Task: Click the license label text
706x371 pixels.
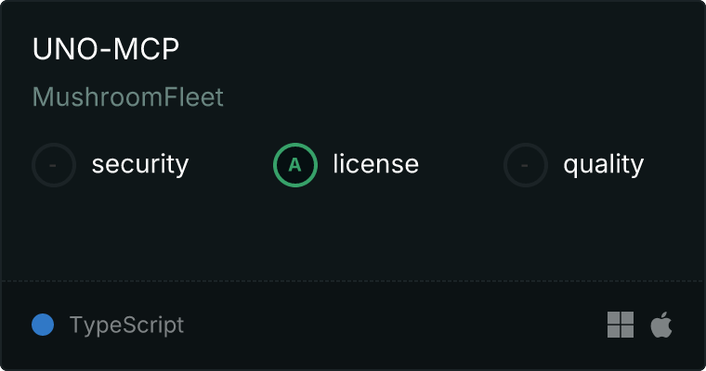Action: pos(376,165)
